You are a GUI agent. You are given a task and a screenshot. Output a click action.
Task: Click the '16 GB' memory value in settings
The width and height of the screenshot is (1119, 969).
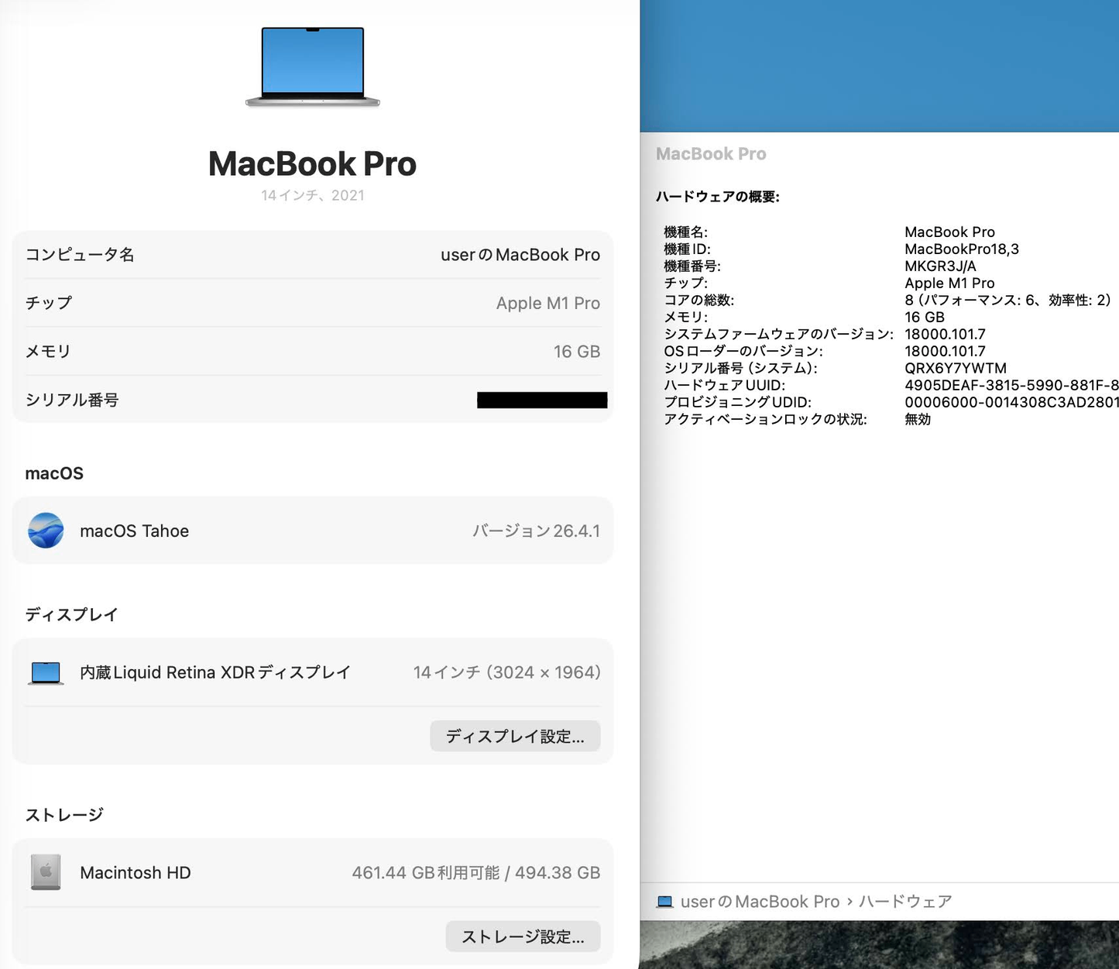(x=577, y=352)
